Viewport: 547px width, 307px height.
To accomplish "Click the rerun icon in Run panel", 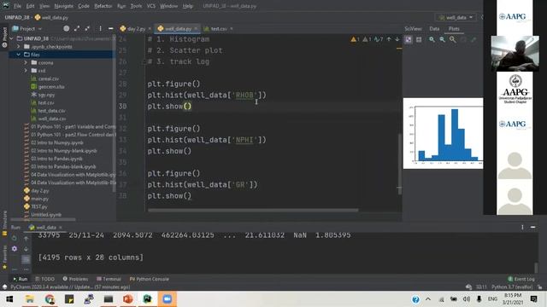I will 15,239.
